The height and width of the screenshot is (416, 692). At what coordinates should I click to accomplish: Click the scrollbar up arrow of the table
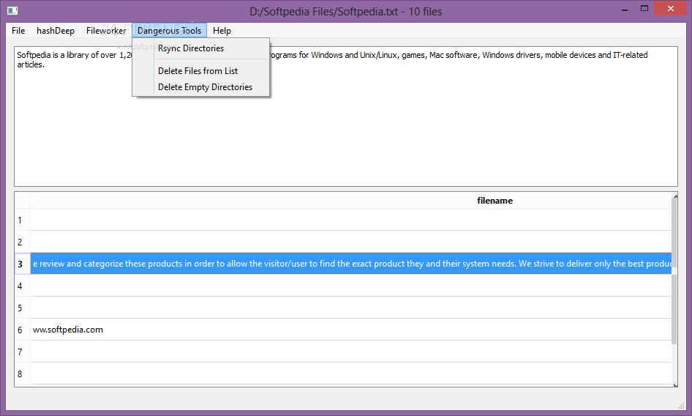click(x=674, y=195)
